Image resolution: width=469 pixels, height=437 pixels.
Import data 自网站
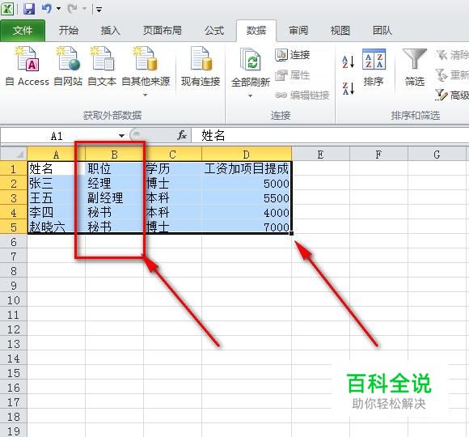(x=68, y=66)
